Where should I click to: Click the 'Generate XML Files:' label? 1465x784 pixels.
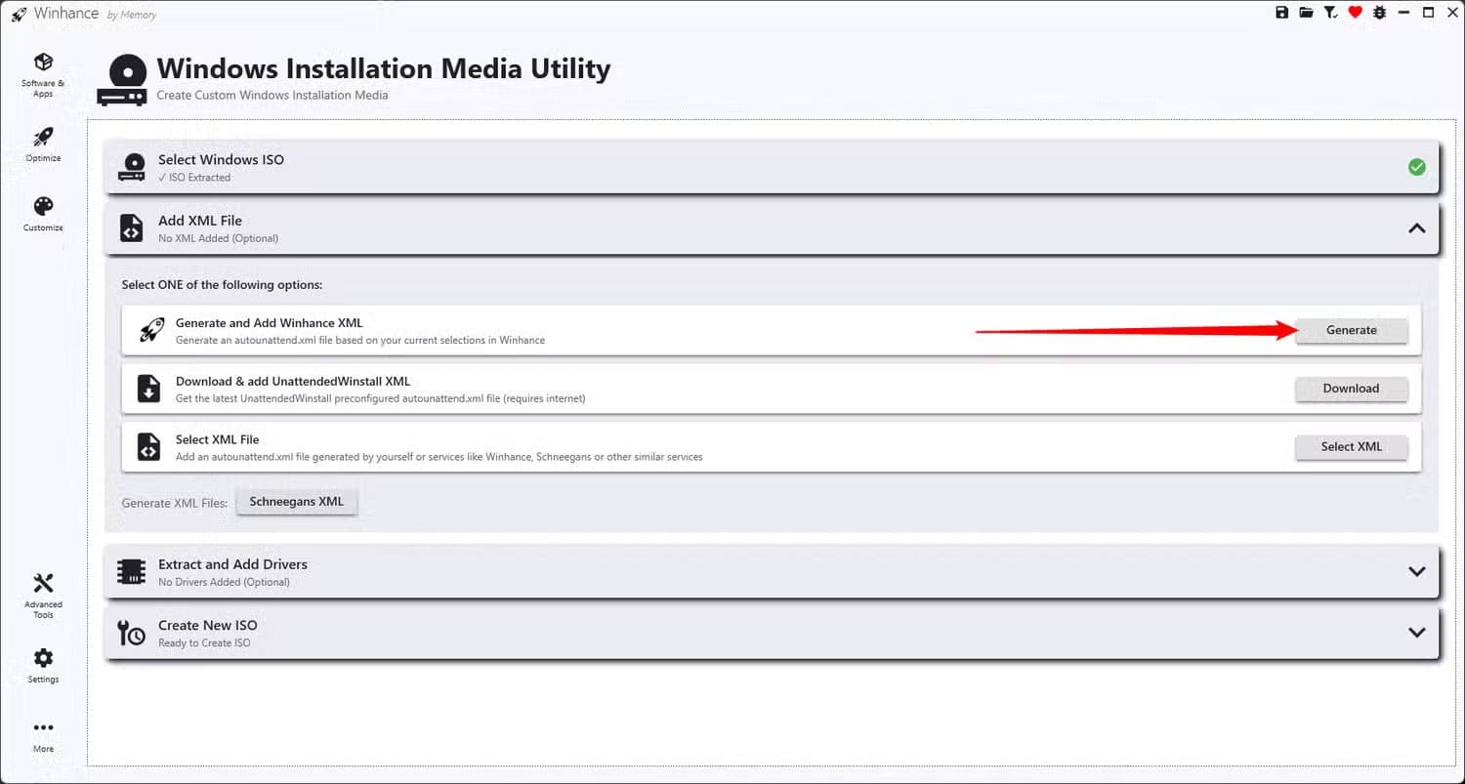[174, 503]
